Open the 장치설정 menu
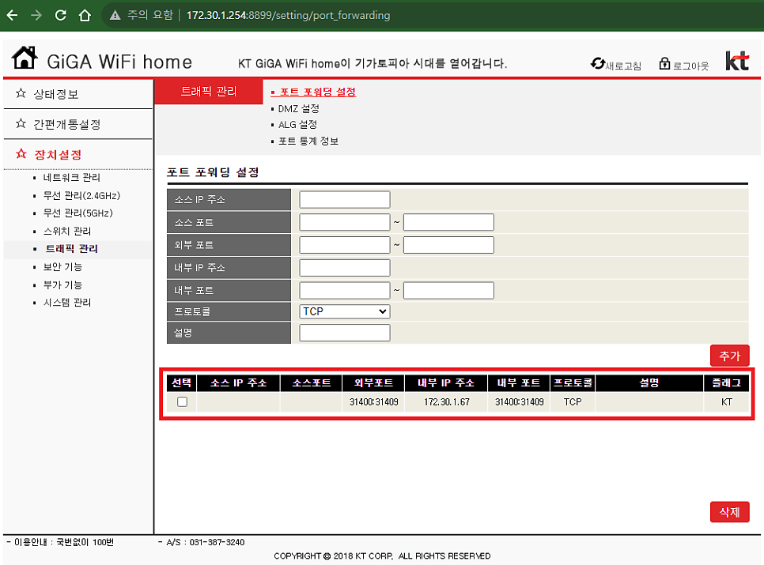764x565 pixels. (x=58, y=155)
